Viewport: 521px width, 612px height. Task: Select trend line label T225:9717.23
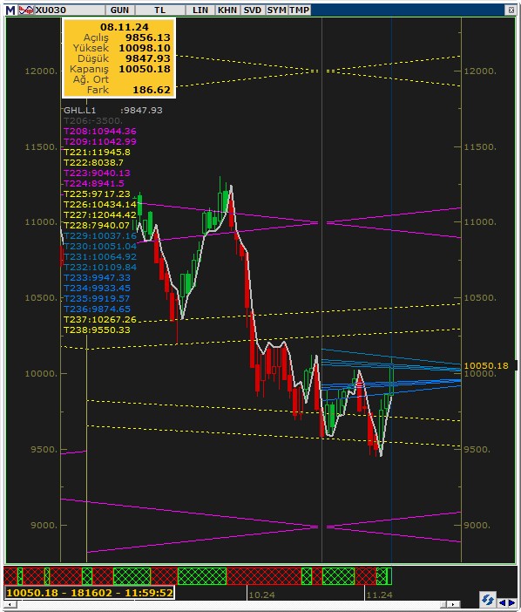pyautogui.click(x=97, y=194)
